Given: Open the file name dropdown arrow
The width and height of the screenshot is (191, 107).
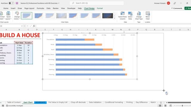Looking at the screenshot, I should pos(59,3).
